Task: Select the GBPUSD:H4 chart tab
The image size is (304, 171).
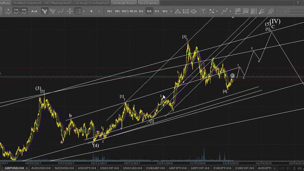Action: coord(14,168)
